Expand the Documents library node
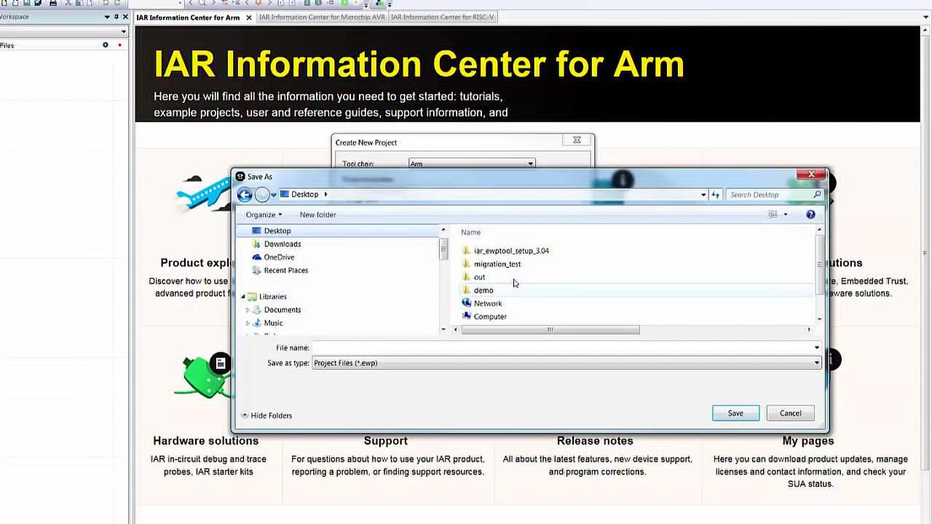The width and height of the screenshot is (932, 524). pos(248,310)
